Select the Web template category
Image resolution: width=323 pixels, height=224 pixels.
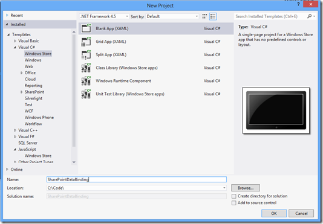(x=28, y=66)
